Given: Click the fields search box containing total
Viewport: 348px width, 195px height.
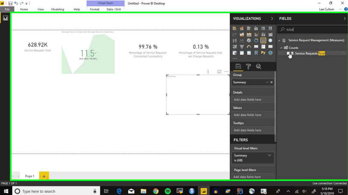Looking at the screenshot, I should point(313,30).
